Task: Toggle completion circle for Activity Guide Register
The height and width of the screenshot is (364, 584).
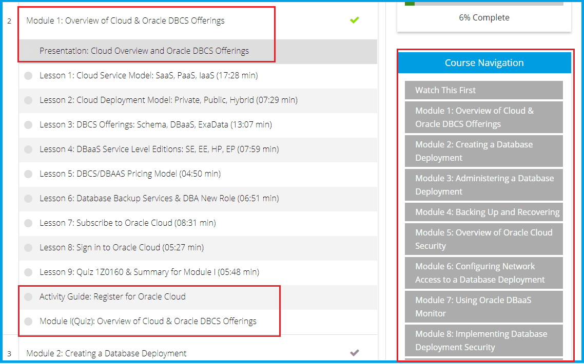Action: (28, 297)
